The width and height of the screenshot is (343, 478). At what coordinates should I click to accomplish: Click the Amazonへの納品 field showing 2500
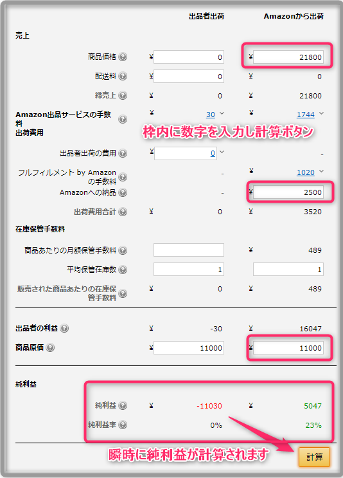click(x=288, y=192)
